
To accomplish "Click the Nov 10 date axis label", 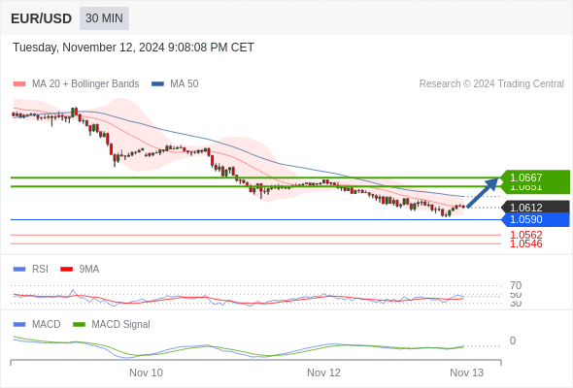I will coord(146,372).
